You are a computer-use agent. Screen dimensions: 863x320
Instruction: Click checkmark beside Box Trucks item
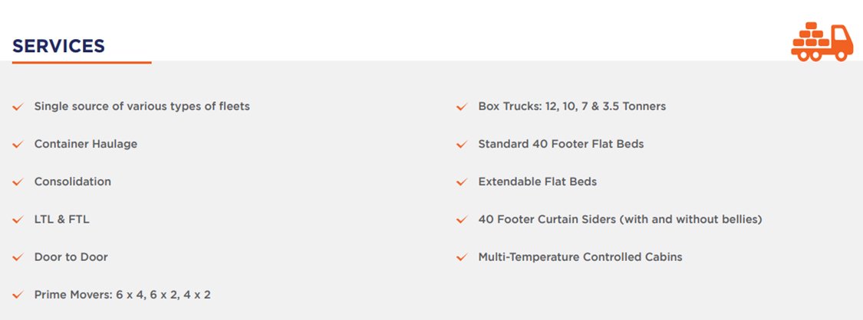(x=462, y=106)
